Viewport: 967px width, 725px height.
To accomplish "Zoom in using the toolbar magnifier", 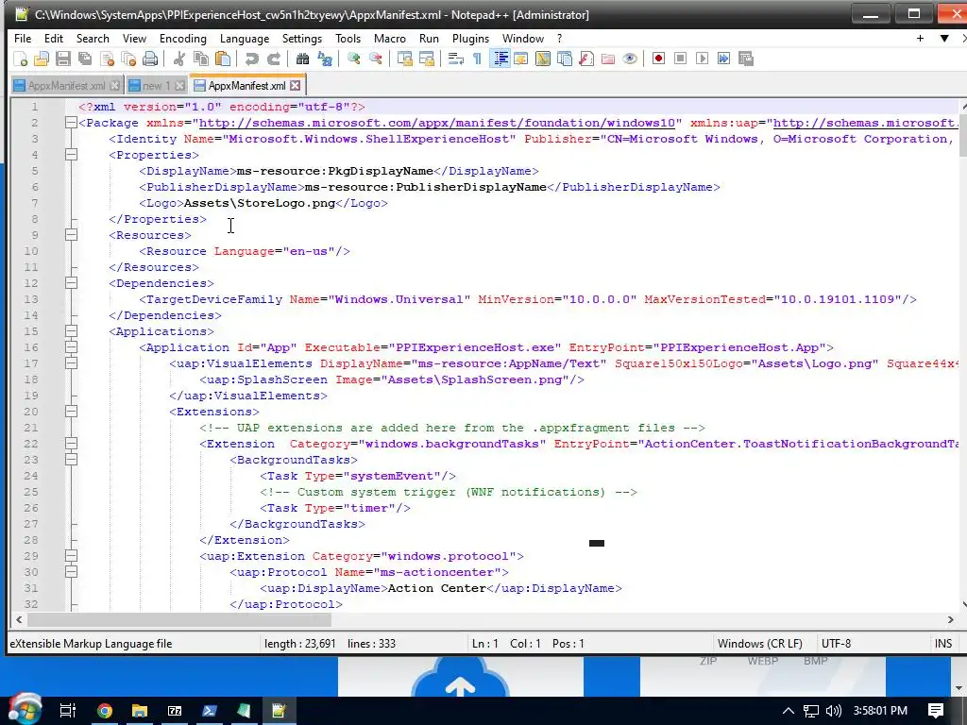I will [x=353, y=59].
